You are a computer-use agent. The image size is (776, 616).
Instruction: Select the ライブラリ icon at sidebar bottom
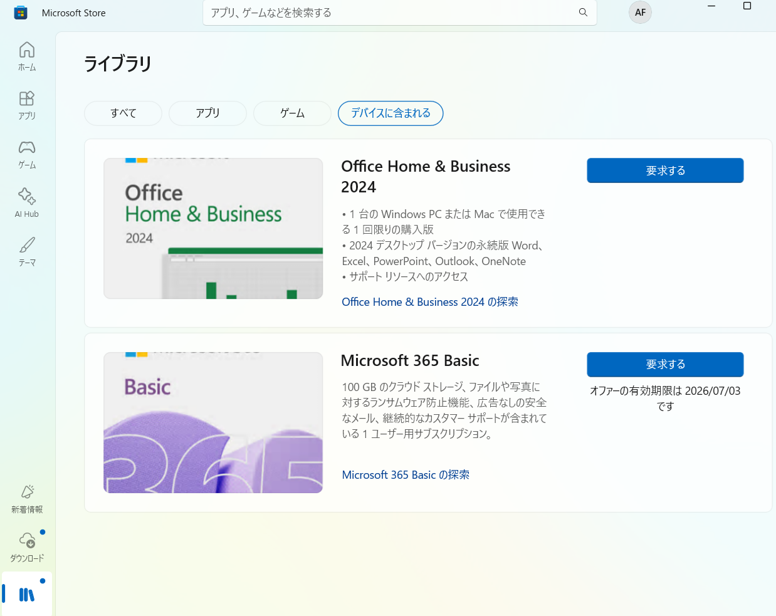click(26, 593)
